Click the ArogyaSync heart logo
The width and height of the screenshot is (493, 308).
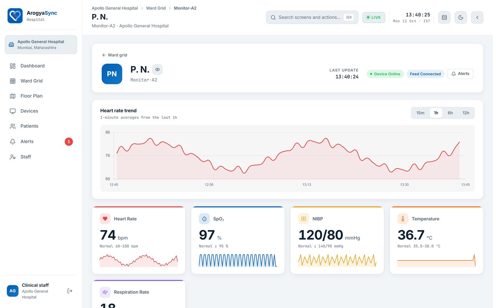15,16
